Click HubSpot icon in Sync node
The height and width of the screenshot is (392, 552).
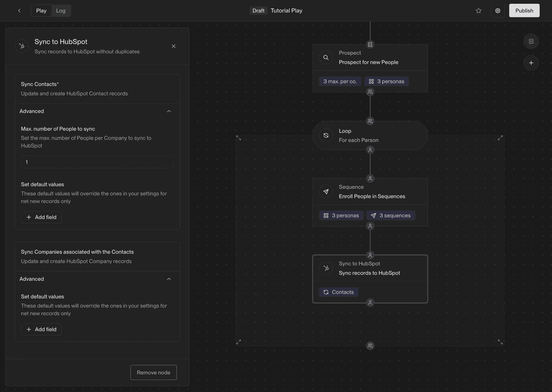pos(326,268)
